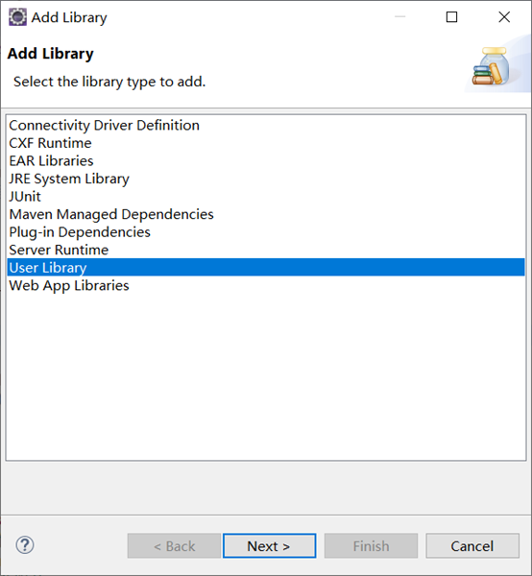
Task: Close the Add Library window
Action: click(504, 17)
